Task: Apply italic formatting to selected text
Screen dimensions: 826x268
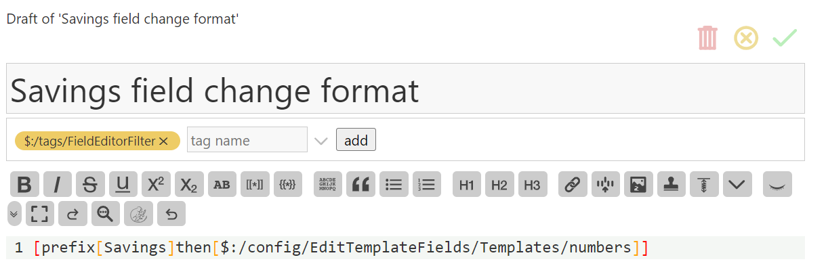Action: click(58, 184)
